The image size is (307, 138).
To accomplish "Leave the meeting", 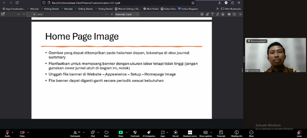I will (x=299, y=133).
